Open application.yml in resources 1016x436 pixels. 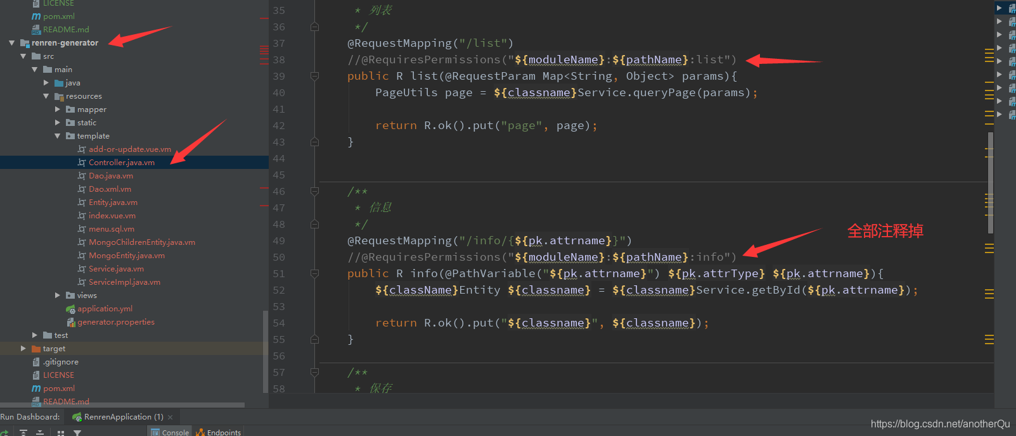[105, 309]
